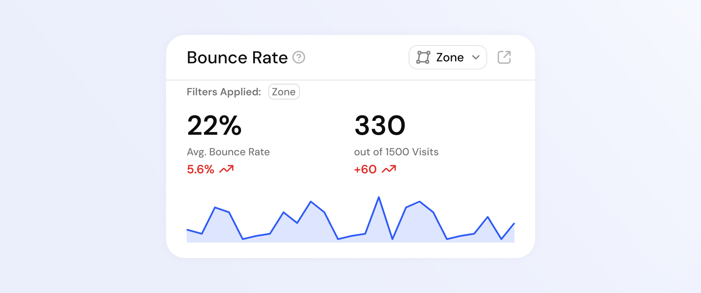Click trend arrow beside 5.6%
The image size is (701, 293).
(x=226, y=169)
